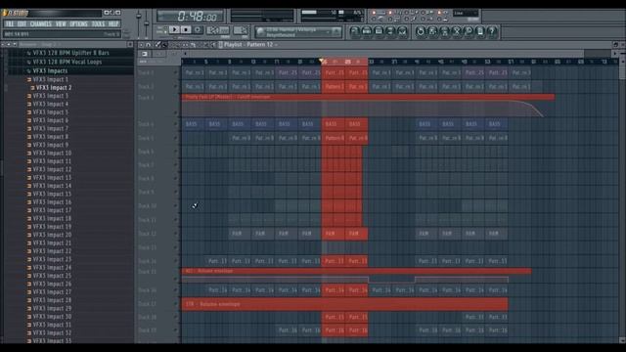This screenshot has height=352, width=626.
Task: Open the mixer shortcut icon
Action: pos(402,31)
